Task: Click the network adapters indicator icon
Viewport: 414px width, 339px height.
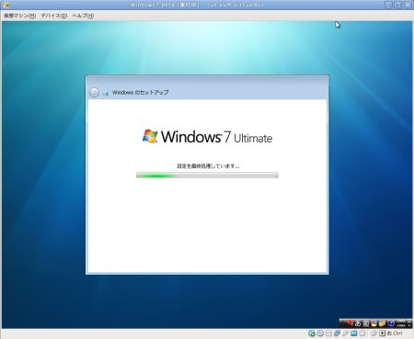Action: coord(337,333)
